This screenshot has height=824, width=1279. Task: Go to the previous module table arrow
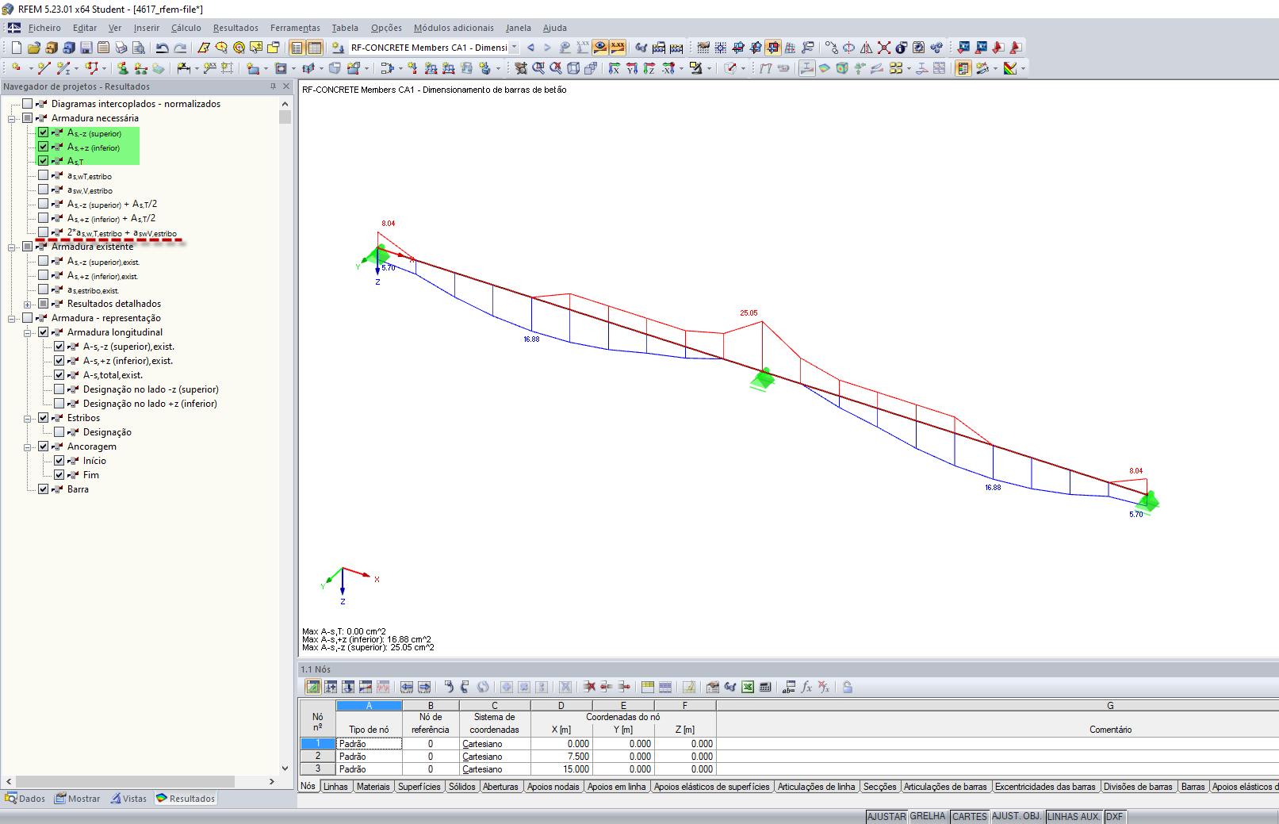coord(530,48)
